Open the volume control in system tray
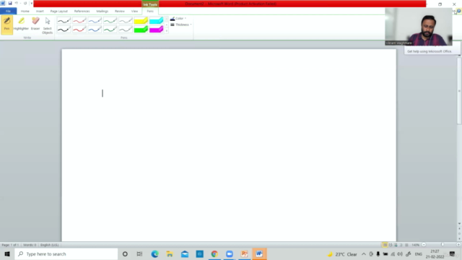This screenshot has width=462, height=260. [x=400, y=253]
